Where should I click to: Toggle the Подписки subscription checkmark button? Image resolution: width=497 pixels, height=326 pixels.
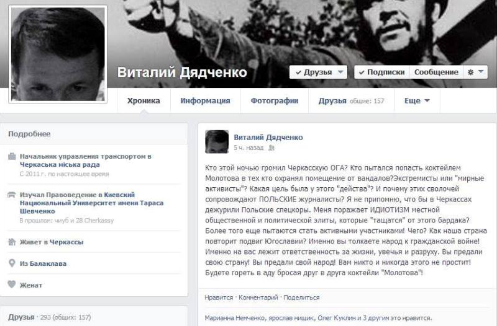pos(381,72)
